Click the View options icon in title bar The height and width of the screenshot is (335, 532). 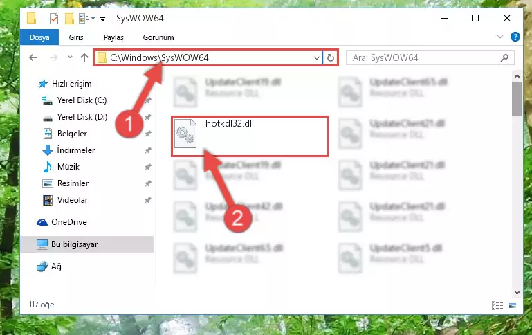click(84, 18)
